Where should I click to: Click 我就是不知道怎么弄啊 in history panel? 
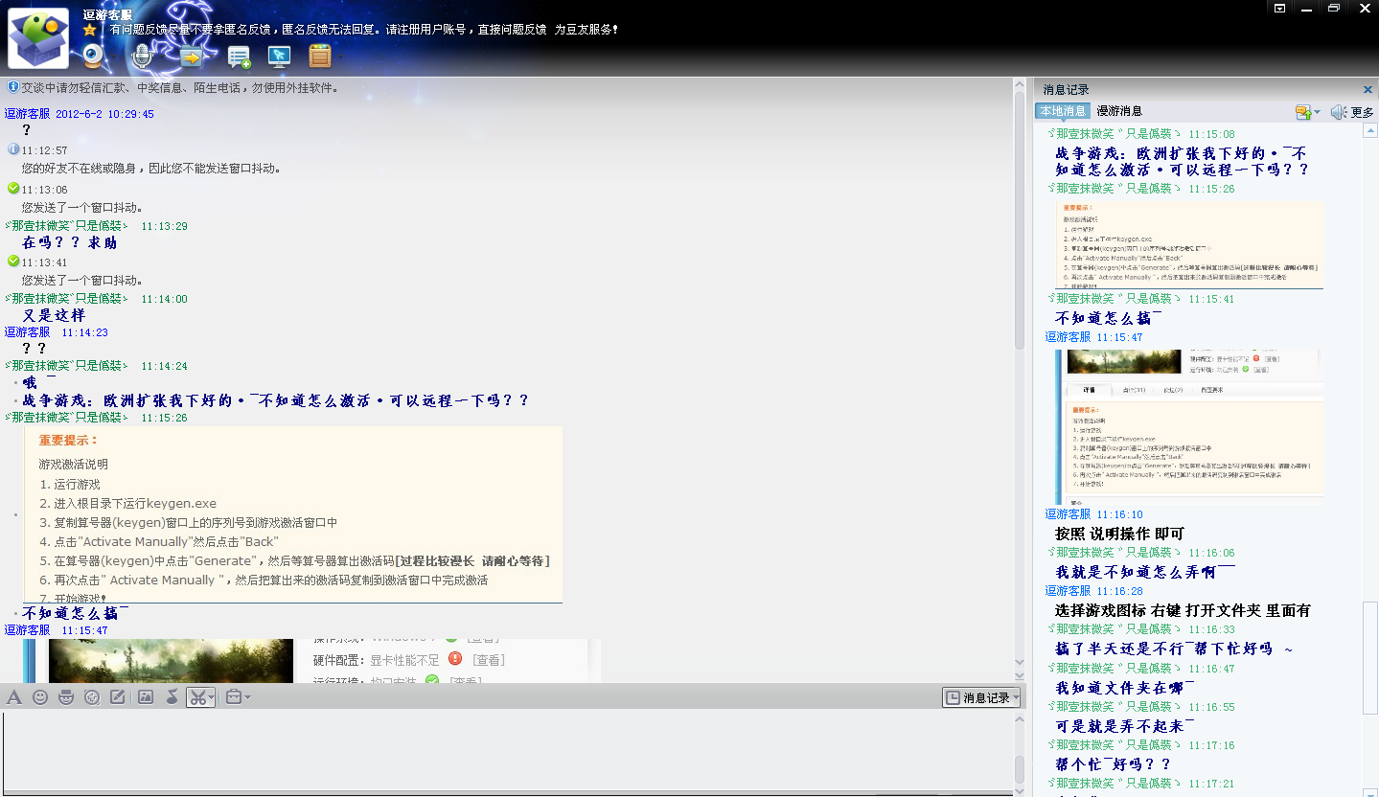tap(1144, 572)
